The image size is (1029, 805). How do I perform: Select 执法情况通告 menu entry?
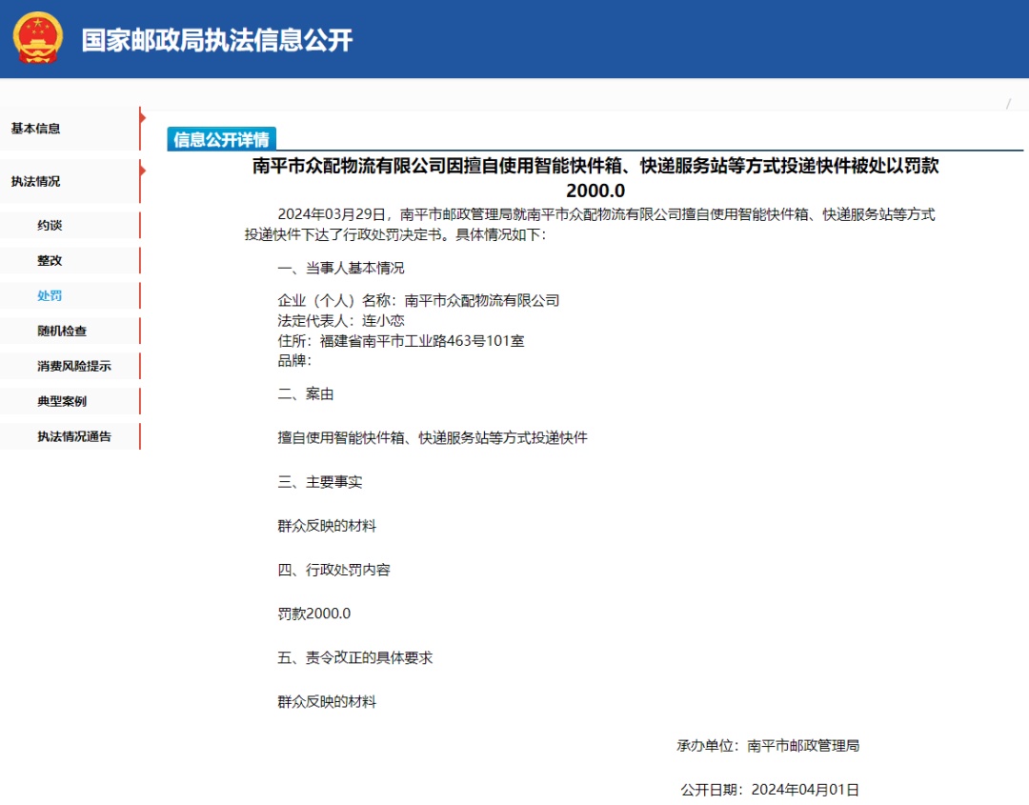[74, 436]
